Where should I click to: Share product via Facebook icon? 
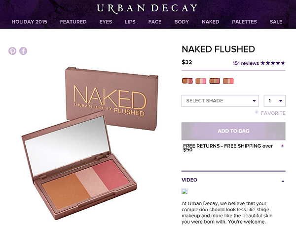23,51
